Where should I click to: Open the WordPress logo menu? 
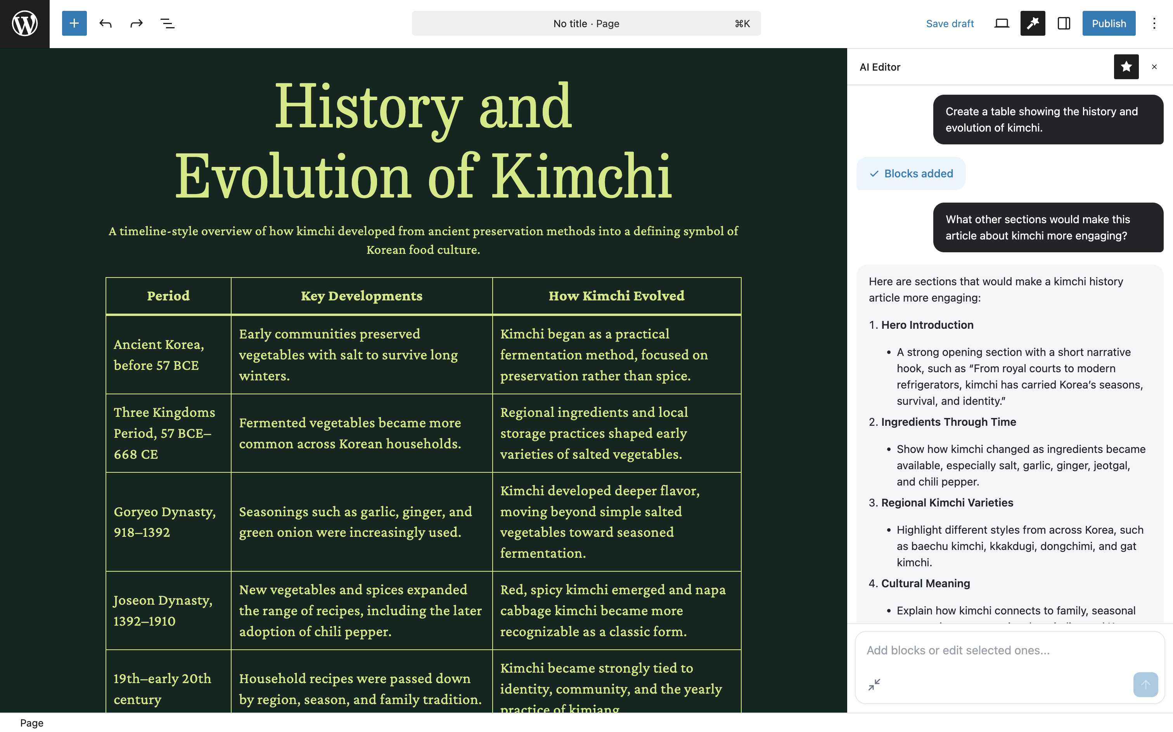pos(25,24)
